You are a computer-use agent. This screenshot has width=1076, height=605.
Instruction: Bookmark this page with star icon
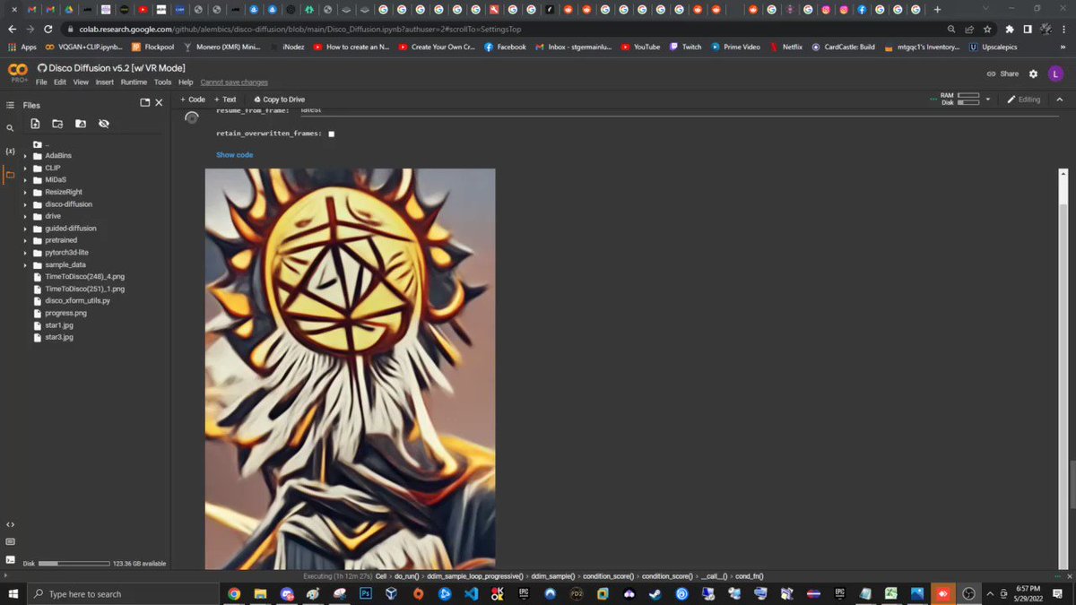[987, 29]
